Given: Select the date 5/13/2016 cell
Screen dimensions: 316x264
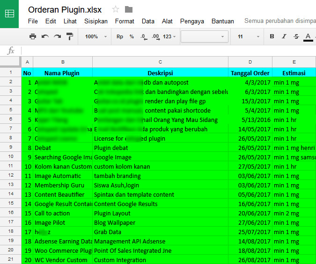Looking at the screenshot, I should pyautogui.click(x=250, y=120).
